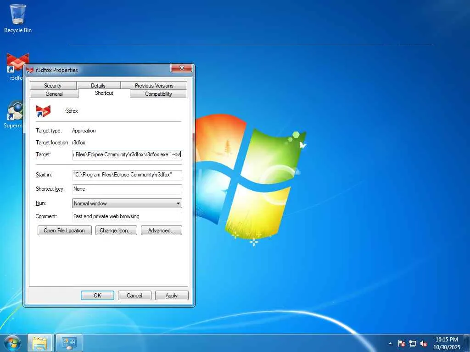Select the Shortcut tab
The image size is (470, 352).
pyautogui.click(x=104, y=93)
